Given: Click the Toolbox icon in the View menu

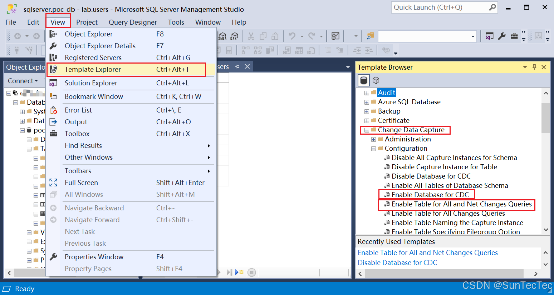Looking at the screenshot, I should [53, 134].
